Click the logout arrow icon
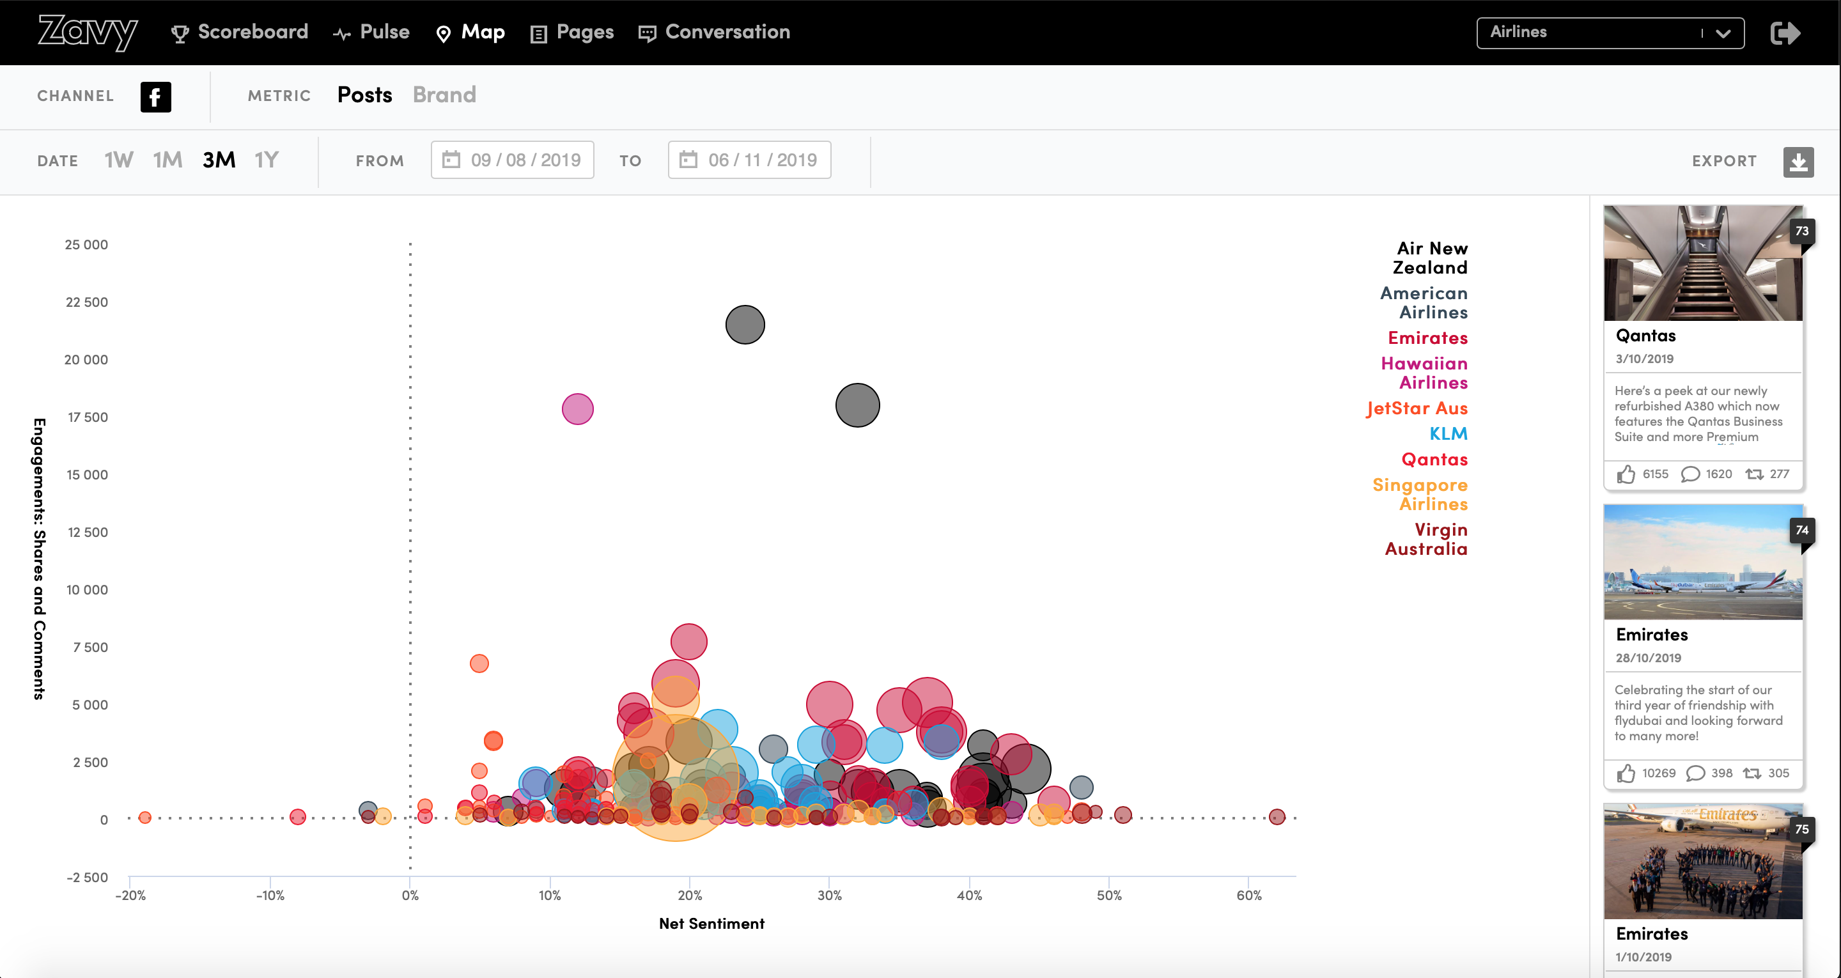1841x978 pixels. (1785, 33)
